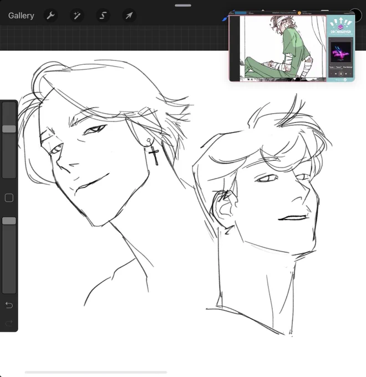This screenshot has height=377, width=366.
Task: Tap the home indicator bar at bottom
Action: 96,372
